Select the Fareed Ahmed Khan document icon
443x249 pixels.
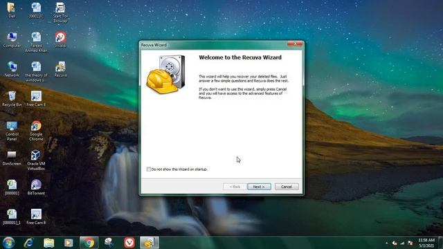coord(36,42)
